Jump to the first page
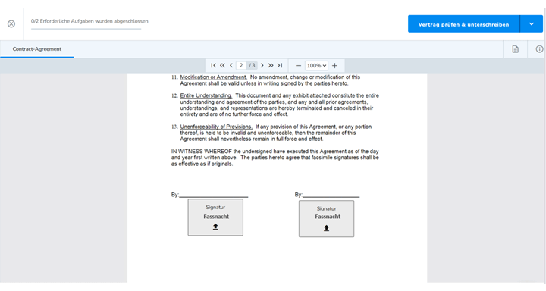The width and height of the screenshot is (546, 291). coord(213,65)
